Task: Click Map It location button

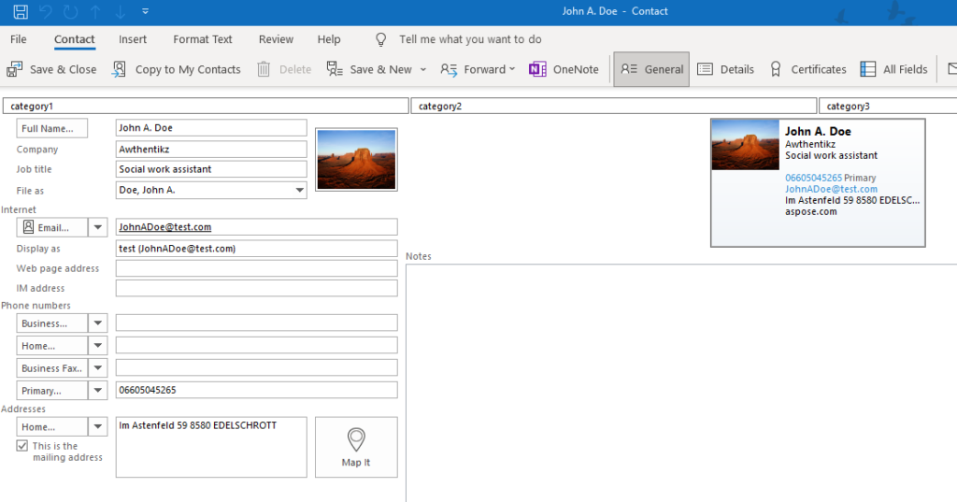Action: (356, 447)
